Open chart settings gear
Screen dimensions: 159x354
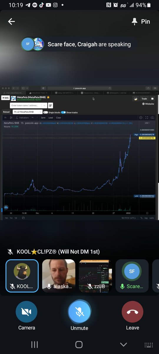pos(141,117)
